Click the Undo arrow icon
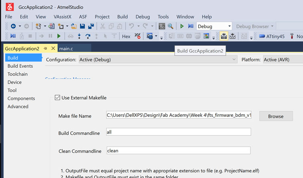This screenshot has width=303, height=178. pos(131,26)
